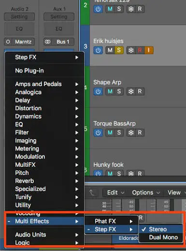The width and height of the screenshot is (186, 251).
Task: Choose No Plug-in from the menu
Action: click(x=44, y=71)
